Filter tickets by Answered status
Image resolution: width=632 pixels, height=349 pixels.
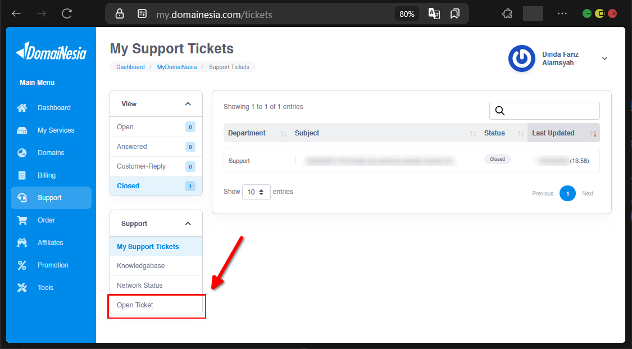pos(156,147)
